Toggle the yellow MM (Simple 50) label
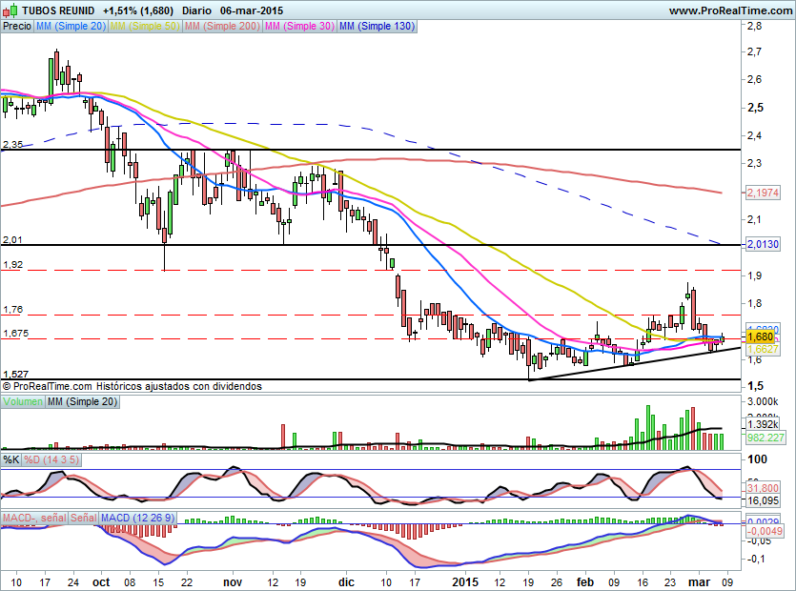 click(145, 27)
